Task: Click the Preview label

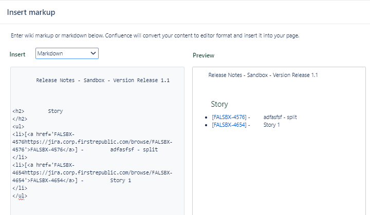Action: point(203,55)
